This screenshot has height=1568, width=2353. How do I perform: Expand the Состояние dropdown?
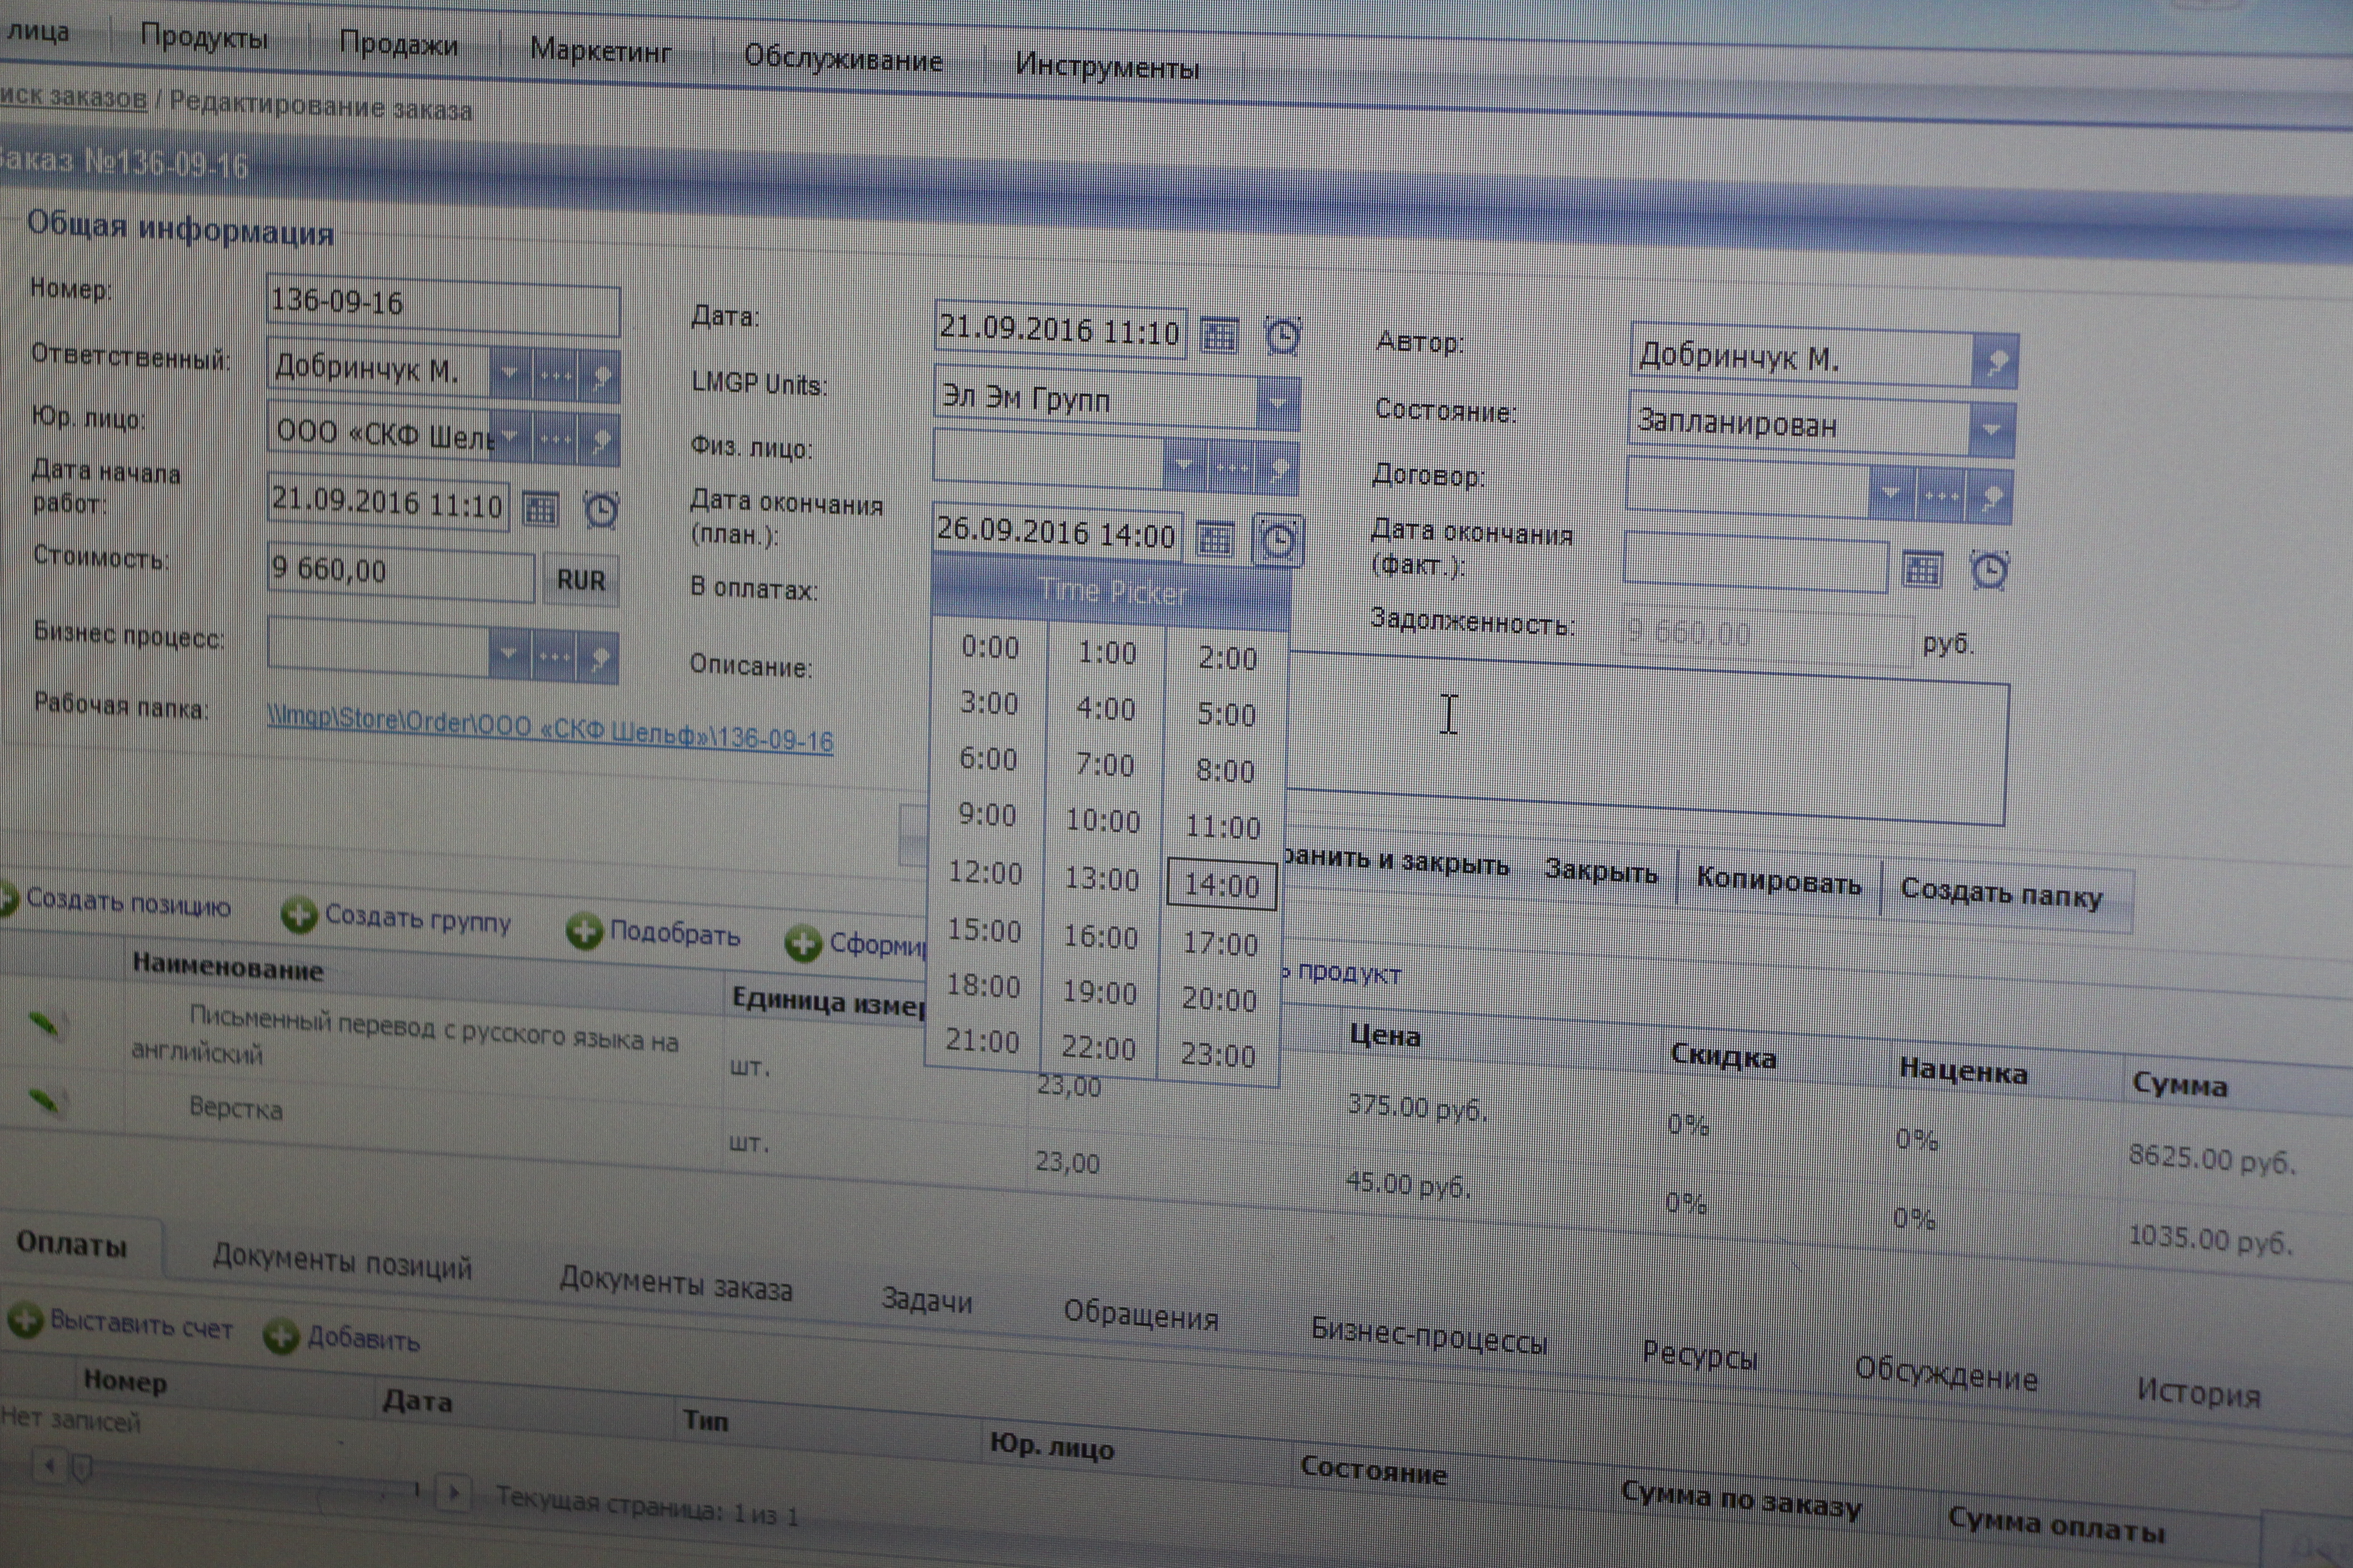coord(1991,430)
